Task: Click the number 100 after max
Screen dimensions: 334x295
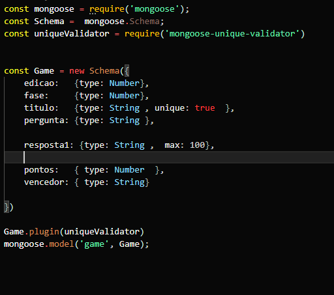Action: 197,145
